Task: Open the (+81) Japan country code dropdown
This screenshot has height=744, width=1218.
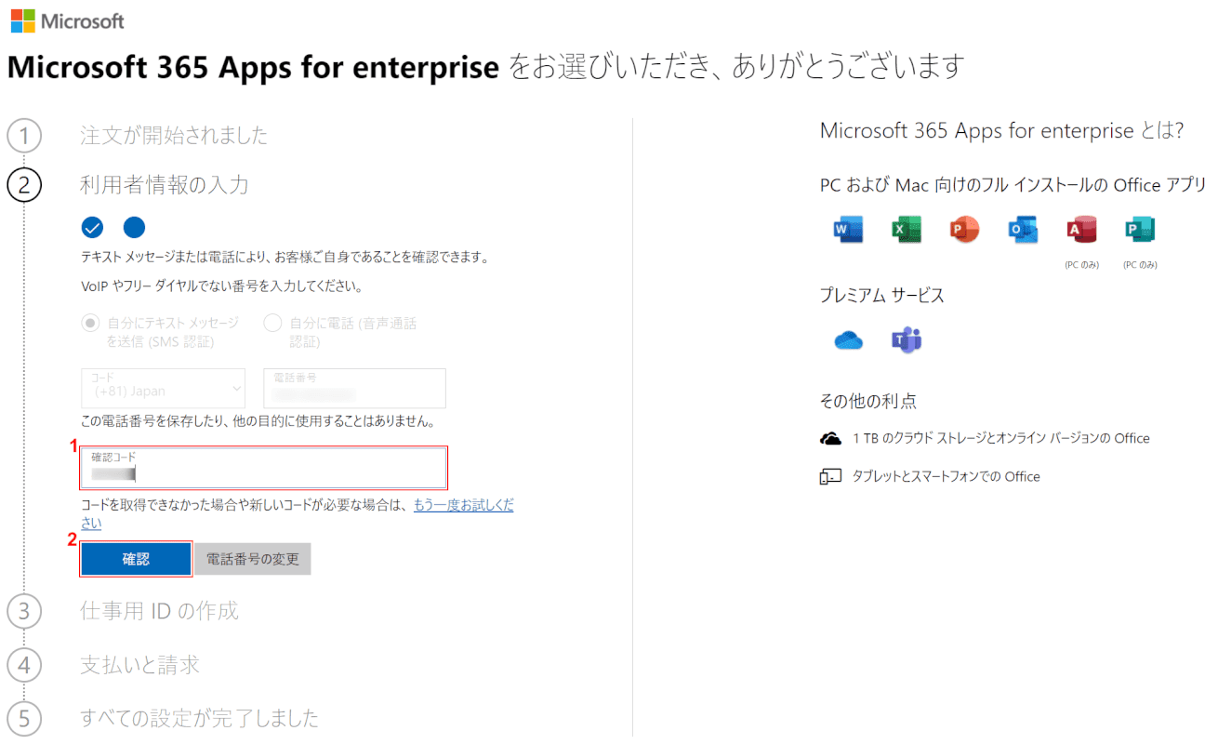Action: pos(164,388)
